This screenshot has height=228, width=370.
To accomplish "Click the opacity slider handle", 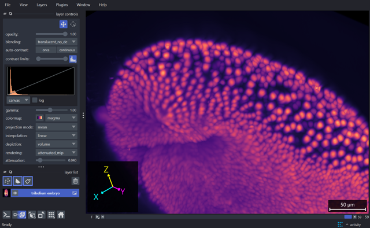I will click(65, 34).
